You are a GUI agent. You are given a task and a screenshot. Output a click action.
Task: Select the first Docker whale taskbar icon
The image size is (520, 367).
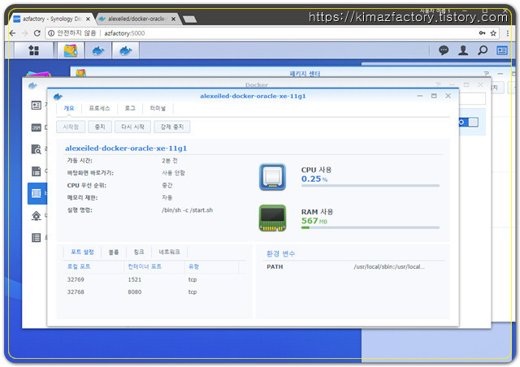[x=98, y=50]
